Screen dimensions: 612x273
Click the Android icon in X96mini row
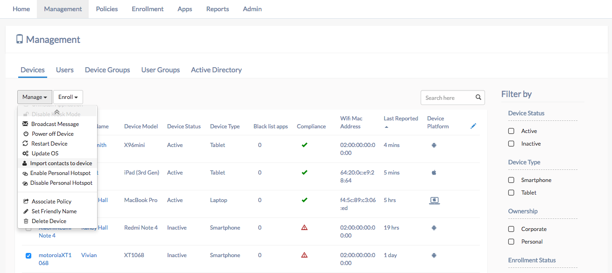[x=434, y=145]
